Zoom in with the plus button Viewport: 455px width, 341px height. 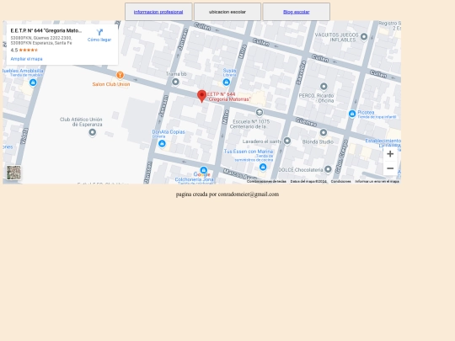tap(390, 154)
